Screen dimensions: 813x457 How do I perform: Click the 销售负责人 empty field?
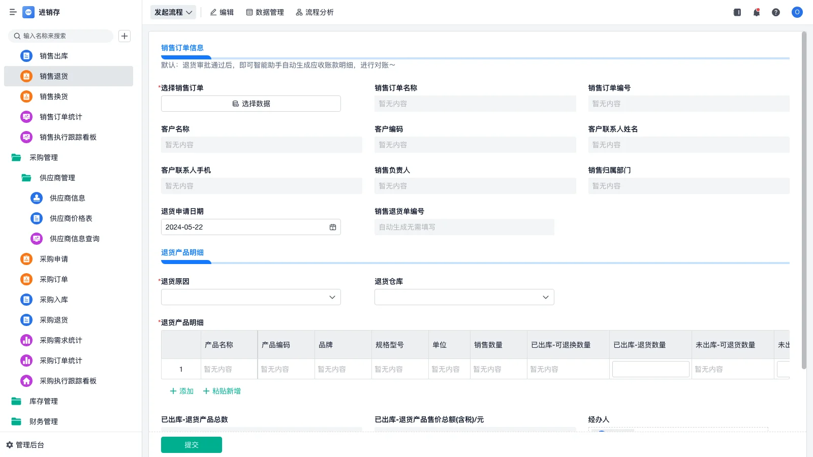coord(476,186)
